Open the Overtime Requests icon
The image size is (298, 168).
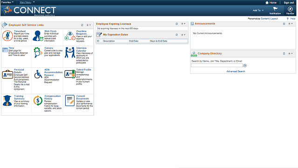pos(70,36)
